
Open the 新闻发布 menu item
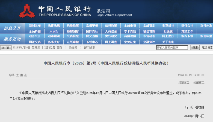pyautogui.click(x=35, y=25)
